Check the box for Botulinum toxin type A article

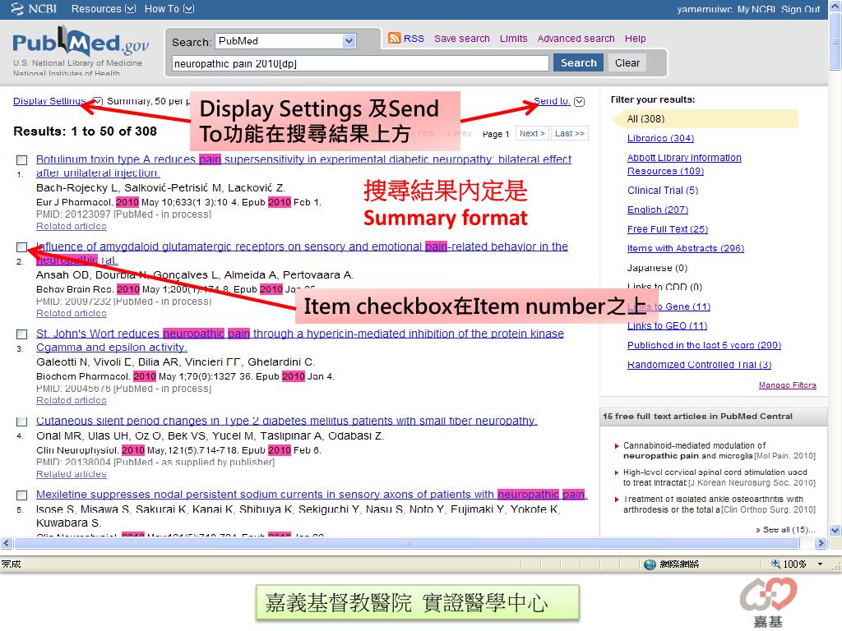pos(21,160)
